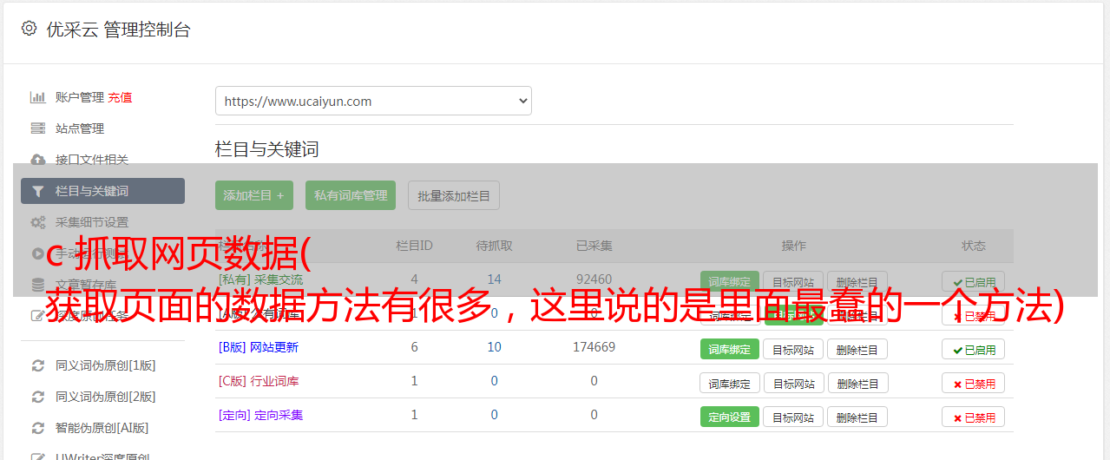The image size is (1110, 460).
Task: Click the refresh icon beside 同义词伪原创[2版]
Action: [x=38, y=397]
